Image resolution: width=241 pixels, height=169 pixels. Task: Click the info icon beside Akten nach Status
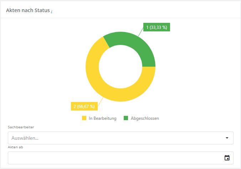tap(52, 11)
